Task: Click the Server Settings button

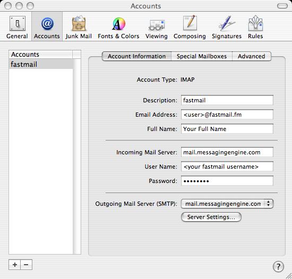Action: coord(211,217)
